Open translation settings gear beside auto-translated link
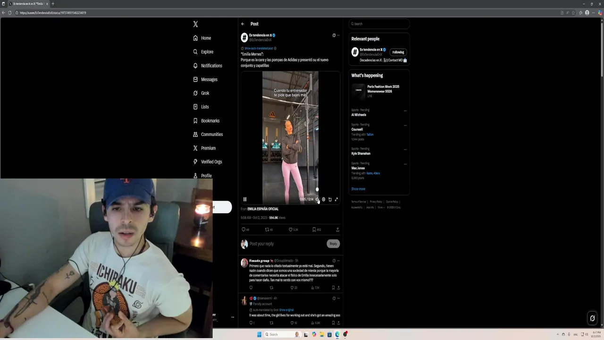This screenshot has width=604, height=340. [x=275, y=49]
